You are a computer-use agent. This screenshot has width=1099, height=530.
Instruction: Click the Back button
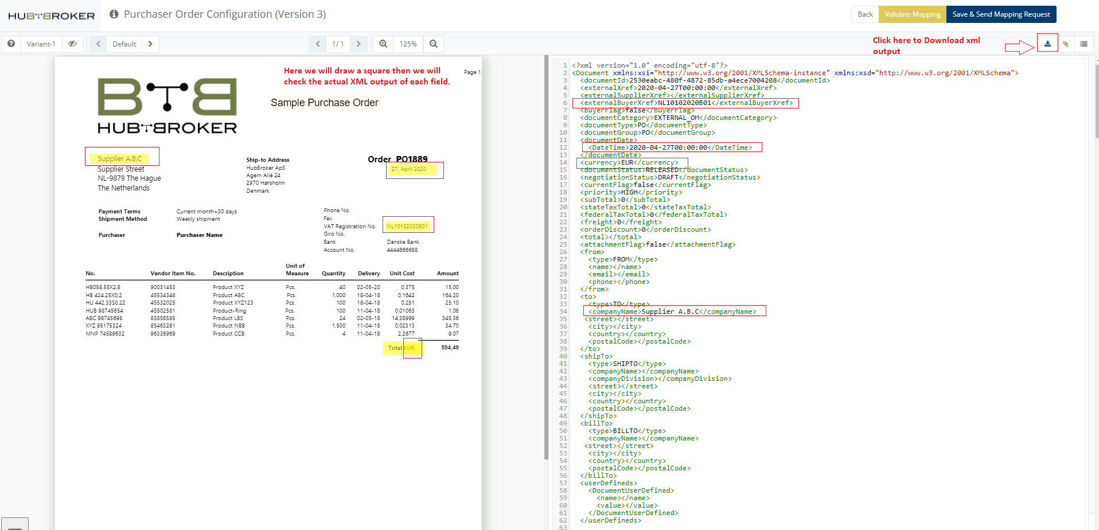click(x=865, y=14)
